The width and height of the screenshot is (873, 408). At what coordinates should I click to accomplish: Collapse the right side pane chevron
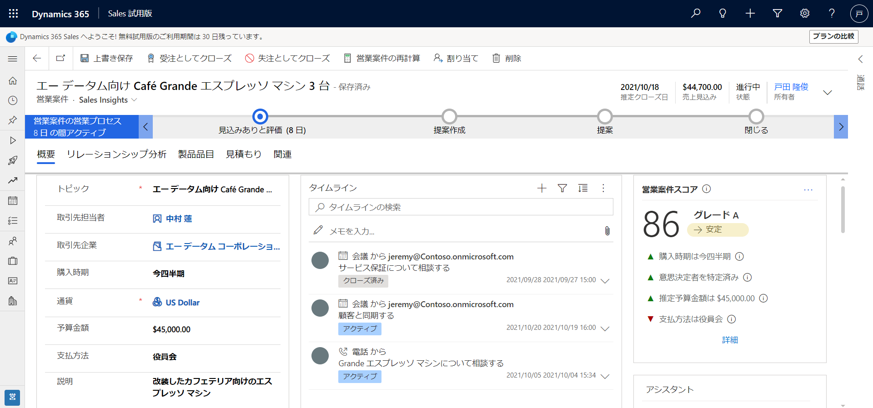pyautogui.click(x=860, y=59)
